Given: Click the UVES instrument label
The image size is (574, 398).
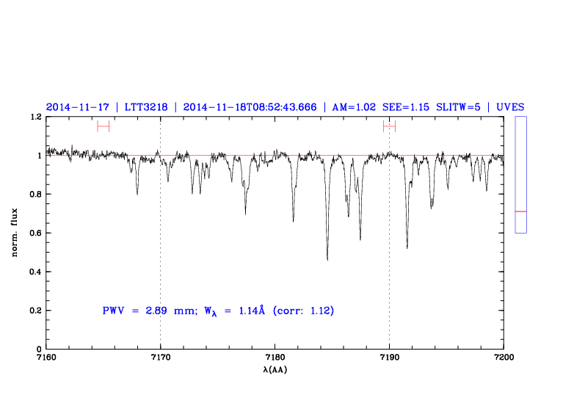Looking at the screenshot, I should click(510, 107).
